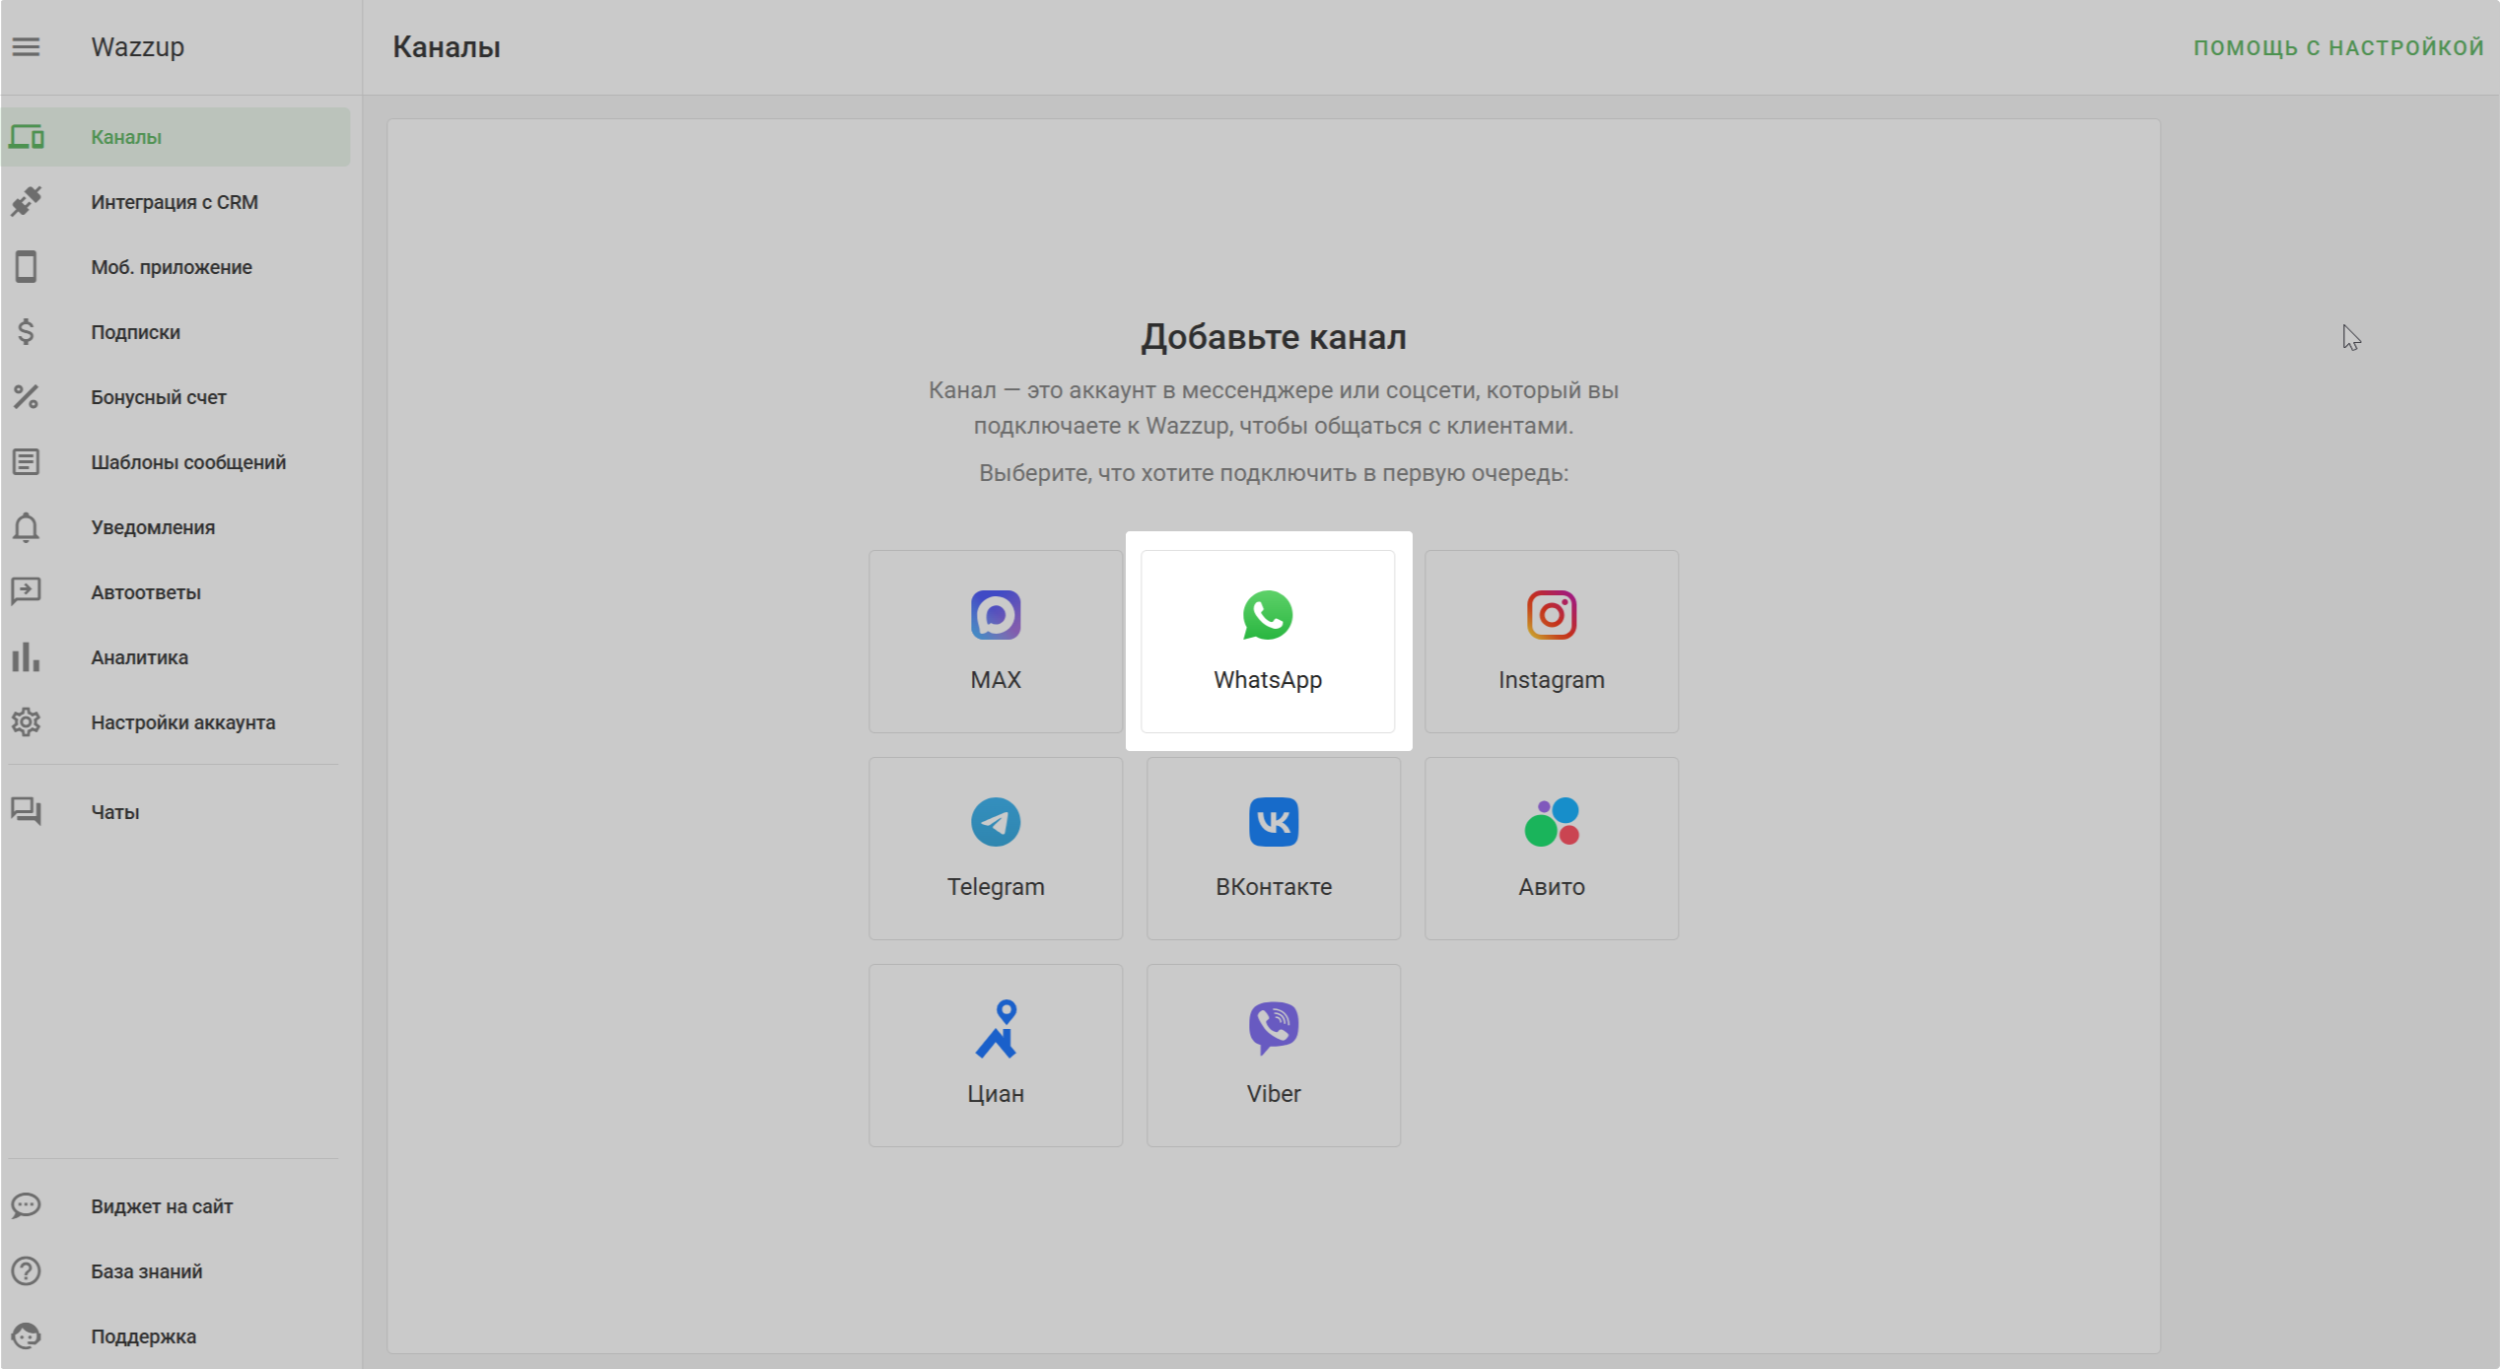Open Шаблоны сообщений section
The height and width of the screenshot is (1369, 2500).
175,462
